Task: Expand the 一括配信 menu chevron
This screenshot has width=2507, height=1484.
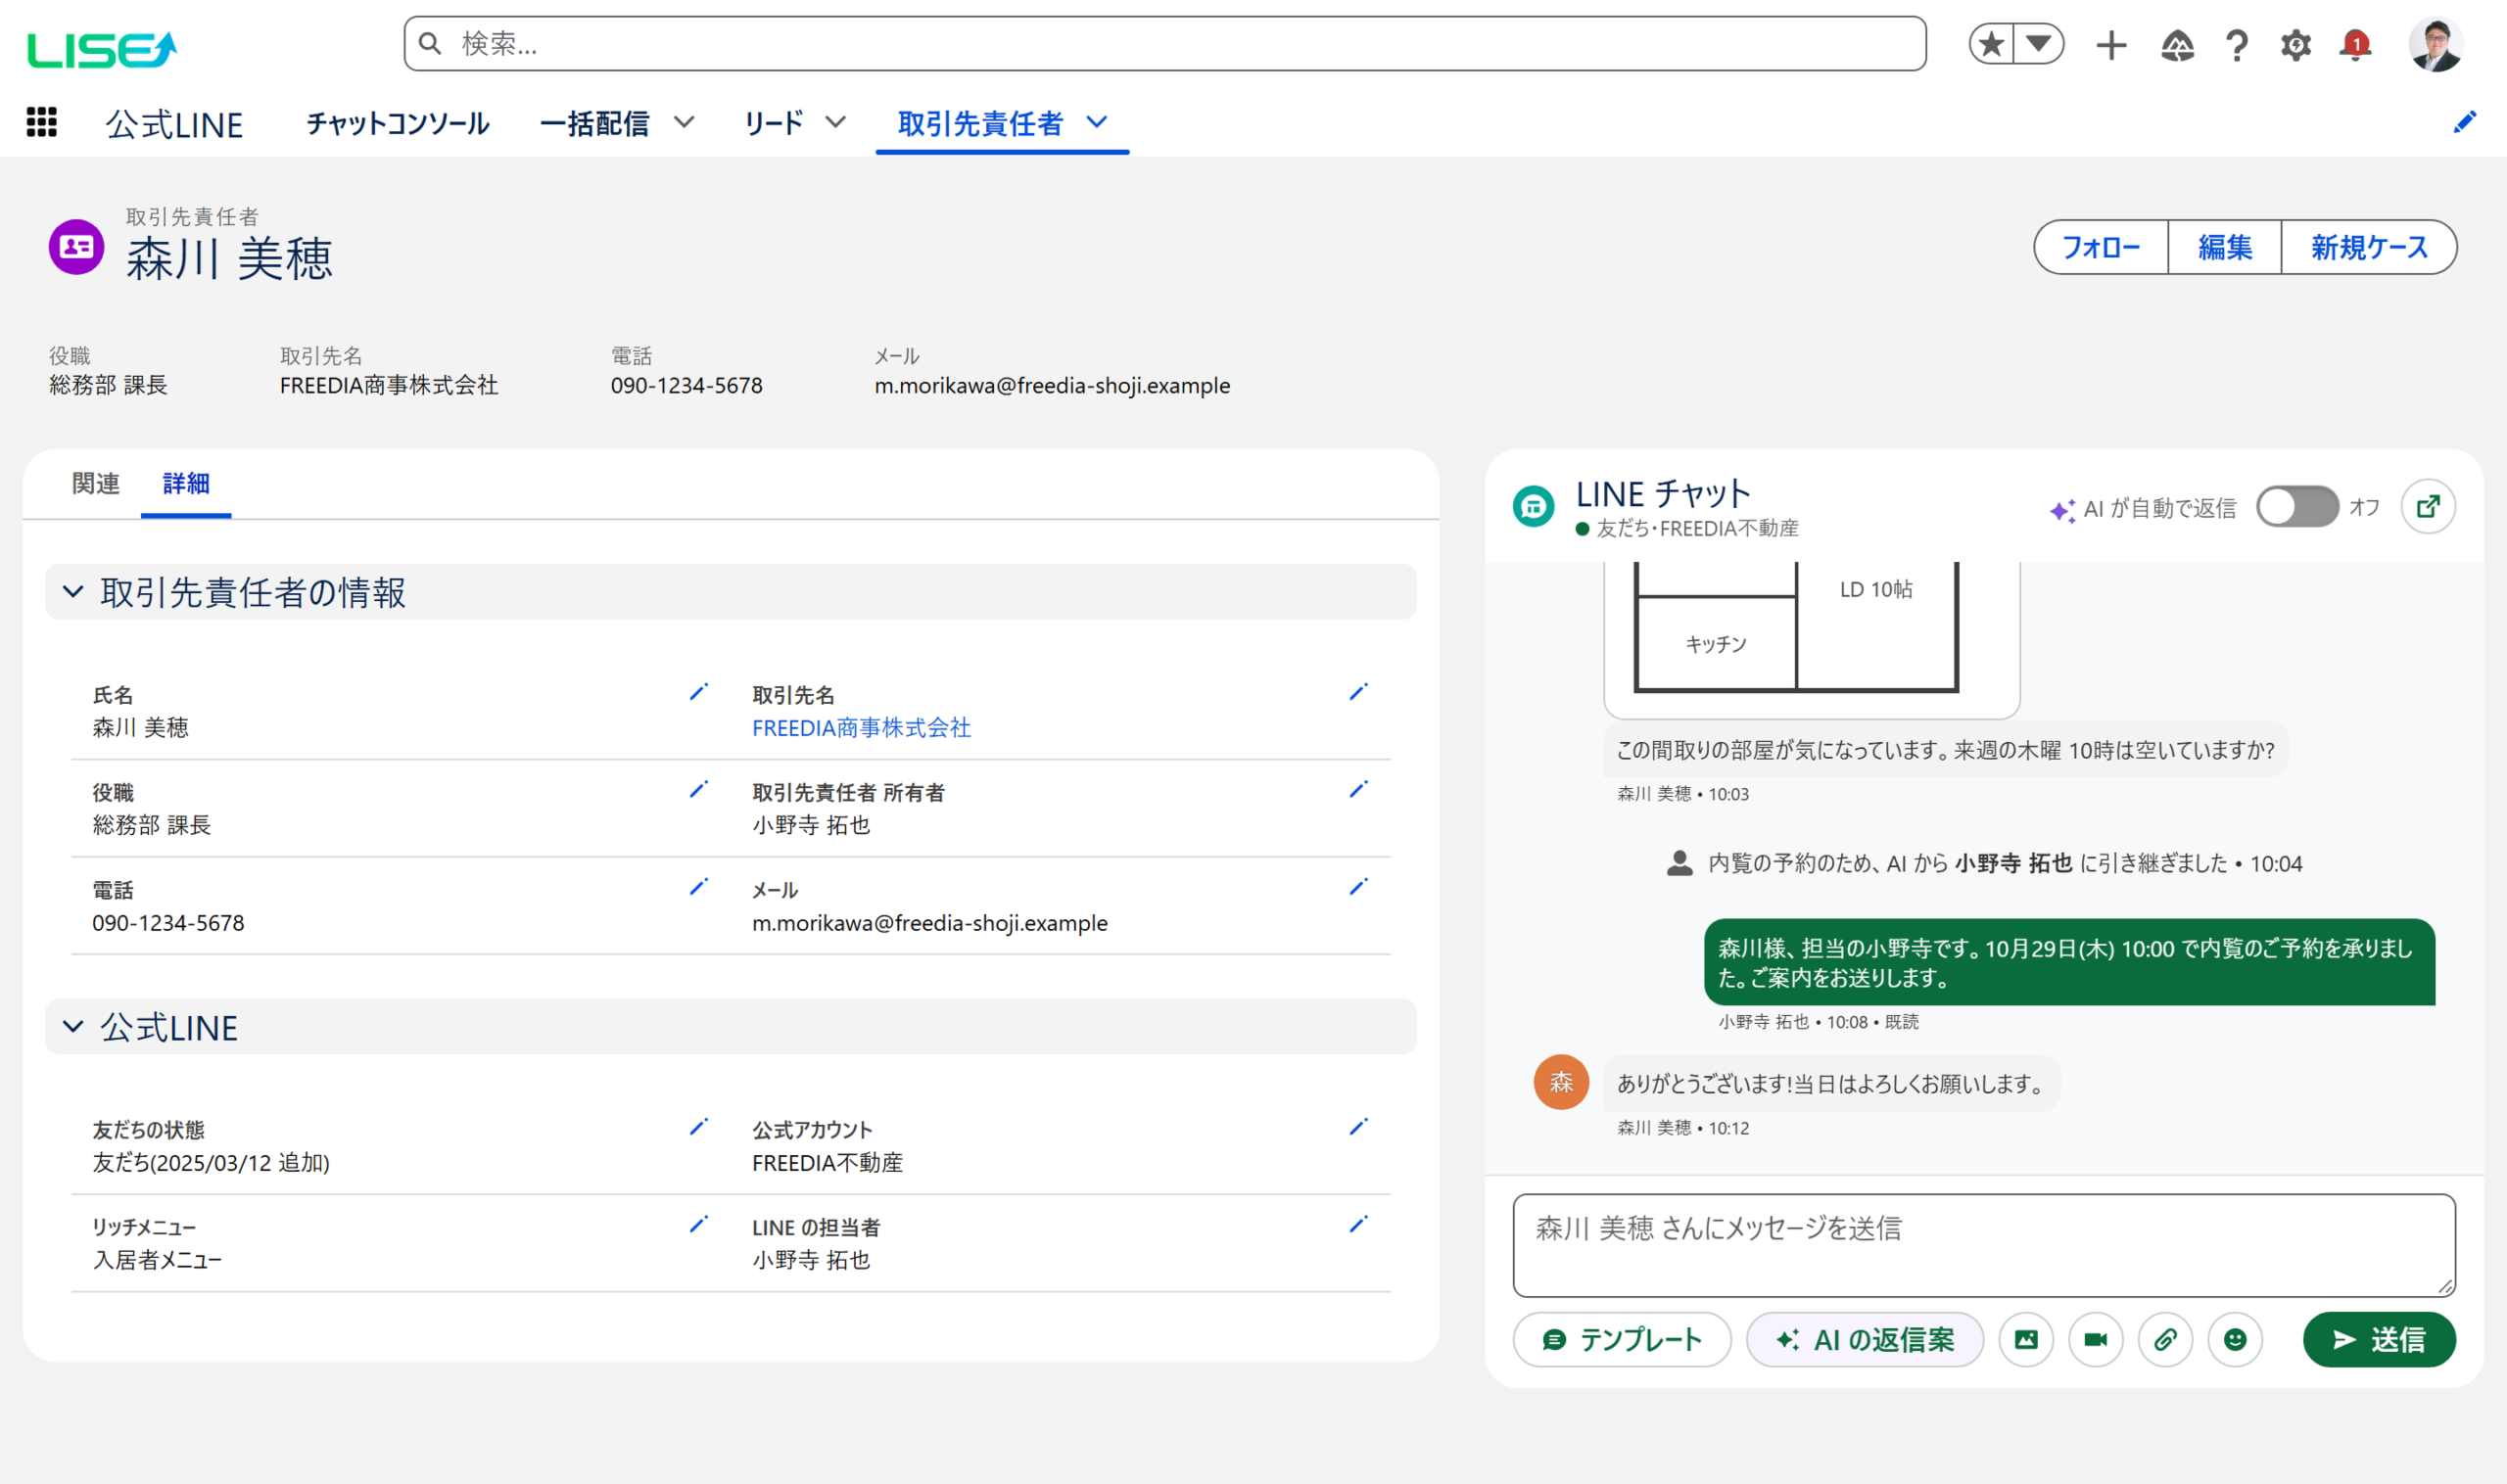Action: 685,122
